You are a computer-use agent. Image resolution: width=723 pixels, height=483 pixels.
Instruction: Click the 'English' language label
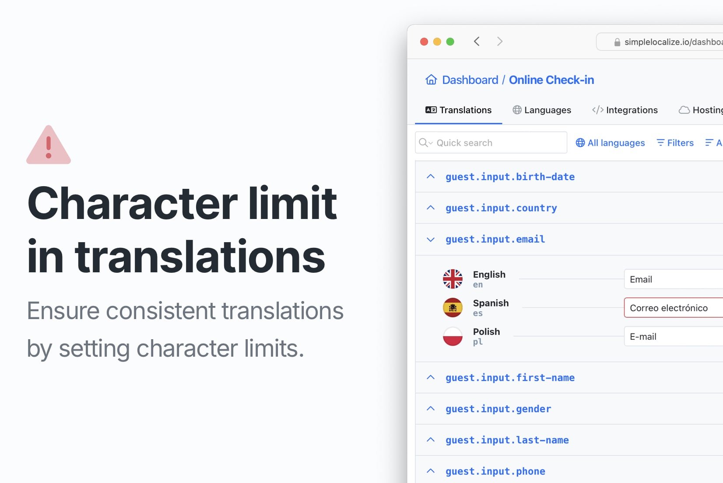coord(489,275)
